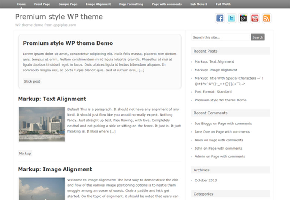Open the Google Plus social icon

tap(243, 18)
